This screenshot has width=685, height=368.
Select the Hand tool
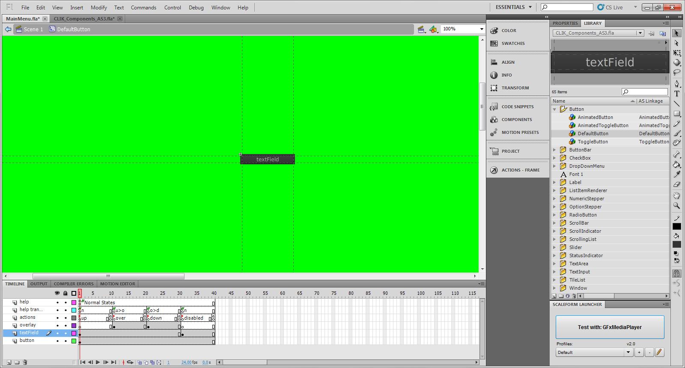tap(676, 196)
